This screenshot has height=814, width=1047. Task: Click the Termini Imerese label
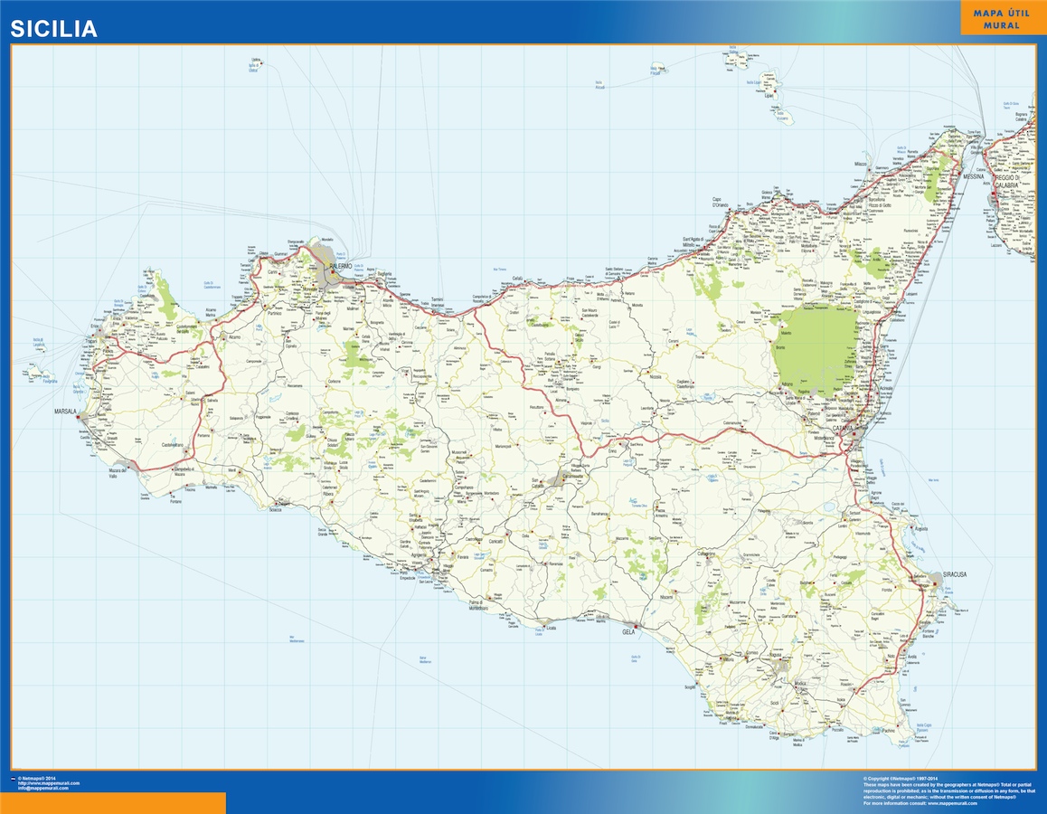(x=437, y=302)
